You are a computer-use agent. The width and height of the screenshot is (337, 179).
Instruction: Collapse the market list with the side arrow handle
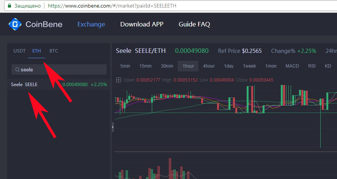point(113,127)
